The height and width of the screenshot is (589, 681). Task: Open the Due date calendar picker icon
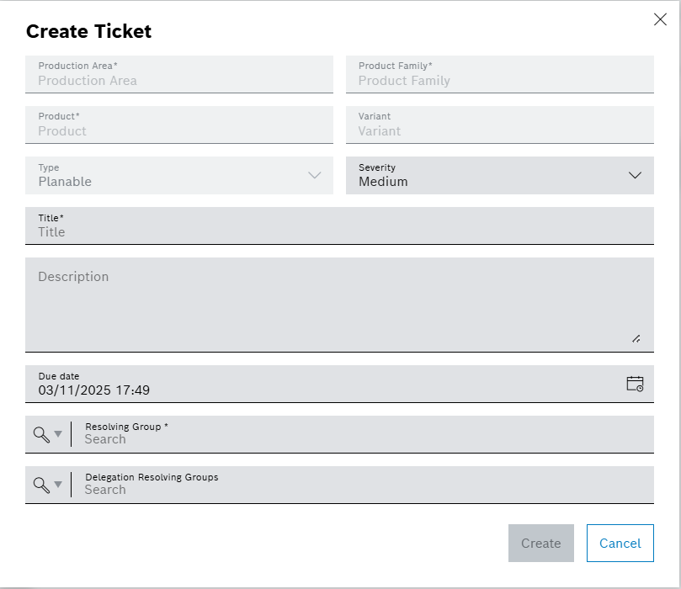(x=636, y=383)
